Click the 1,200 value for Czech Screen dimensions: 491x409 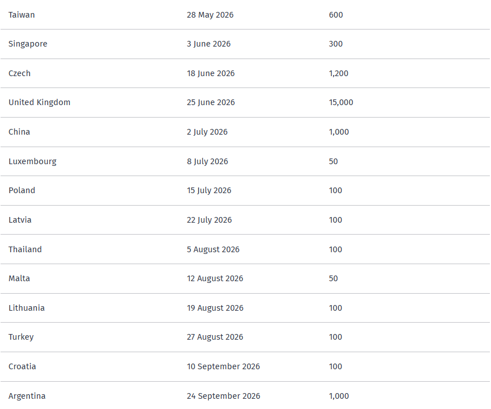pos(338,73)
